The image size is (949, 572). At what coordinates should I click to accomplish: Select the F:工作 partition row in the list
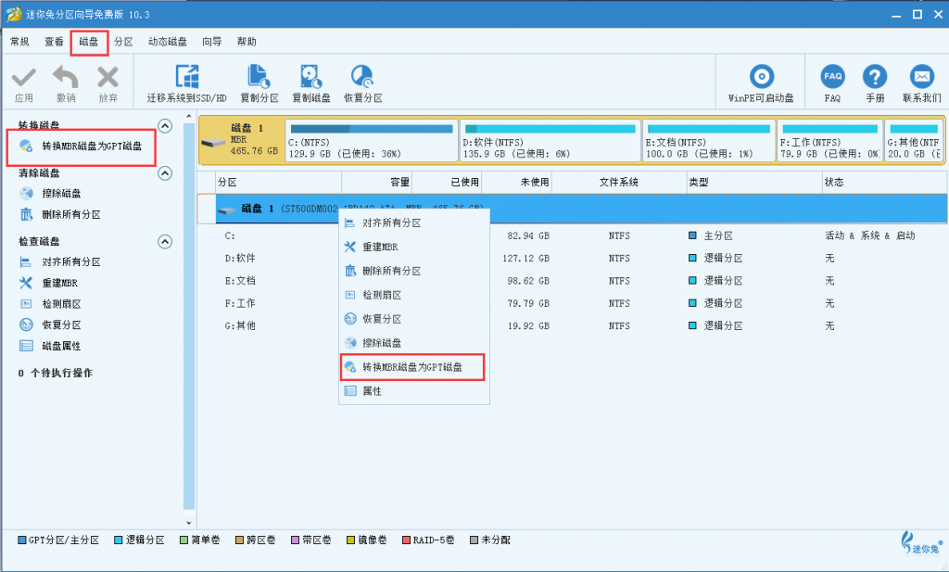click(x=581, y=303)
